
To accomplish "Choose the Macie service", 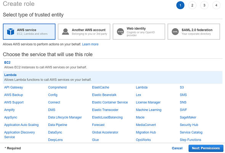I will click(x=140, y=117).
